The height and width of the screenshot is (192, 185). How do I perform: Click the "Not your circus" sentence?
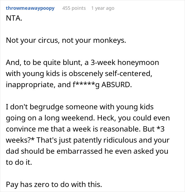coord(26,40)
